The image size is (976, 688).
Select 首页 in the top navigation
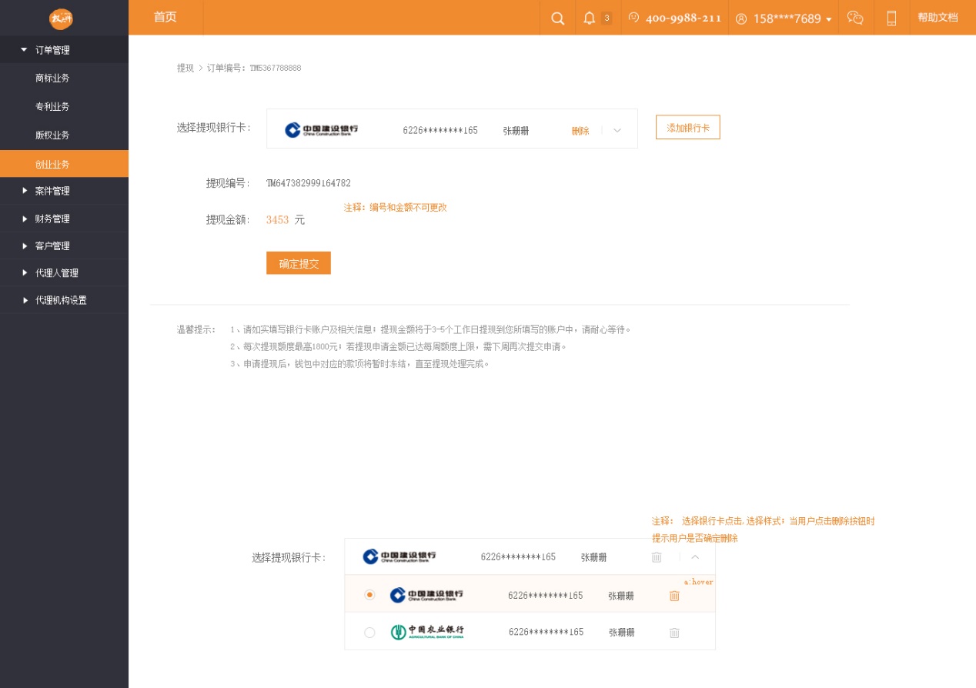pyautogui.click(x=164, y=17)
